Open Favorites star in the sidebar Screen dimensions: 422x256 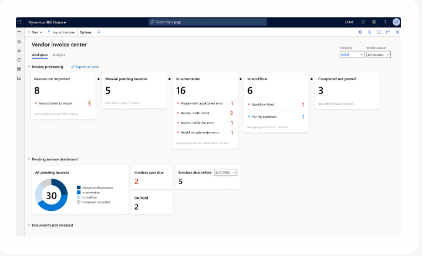coord(19,51)
